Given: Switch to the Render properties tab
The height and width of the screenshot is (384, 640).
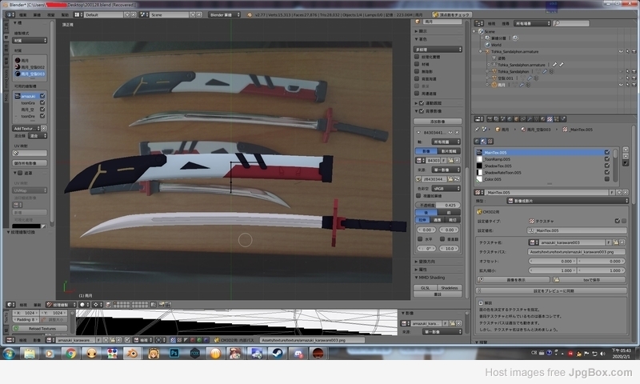Looking at the screenshot, I should (490, 119).
